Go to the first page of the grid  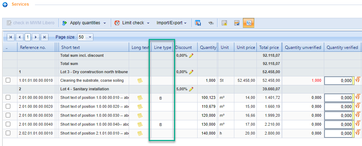11,37
